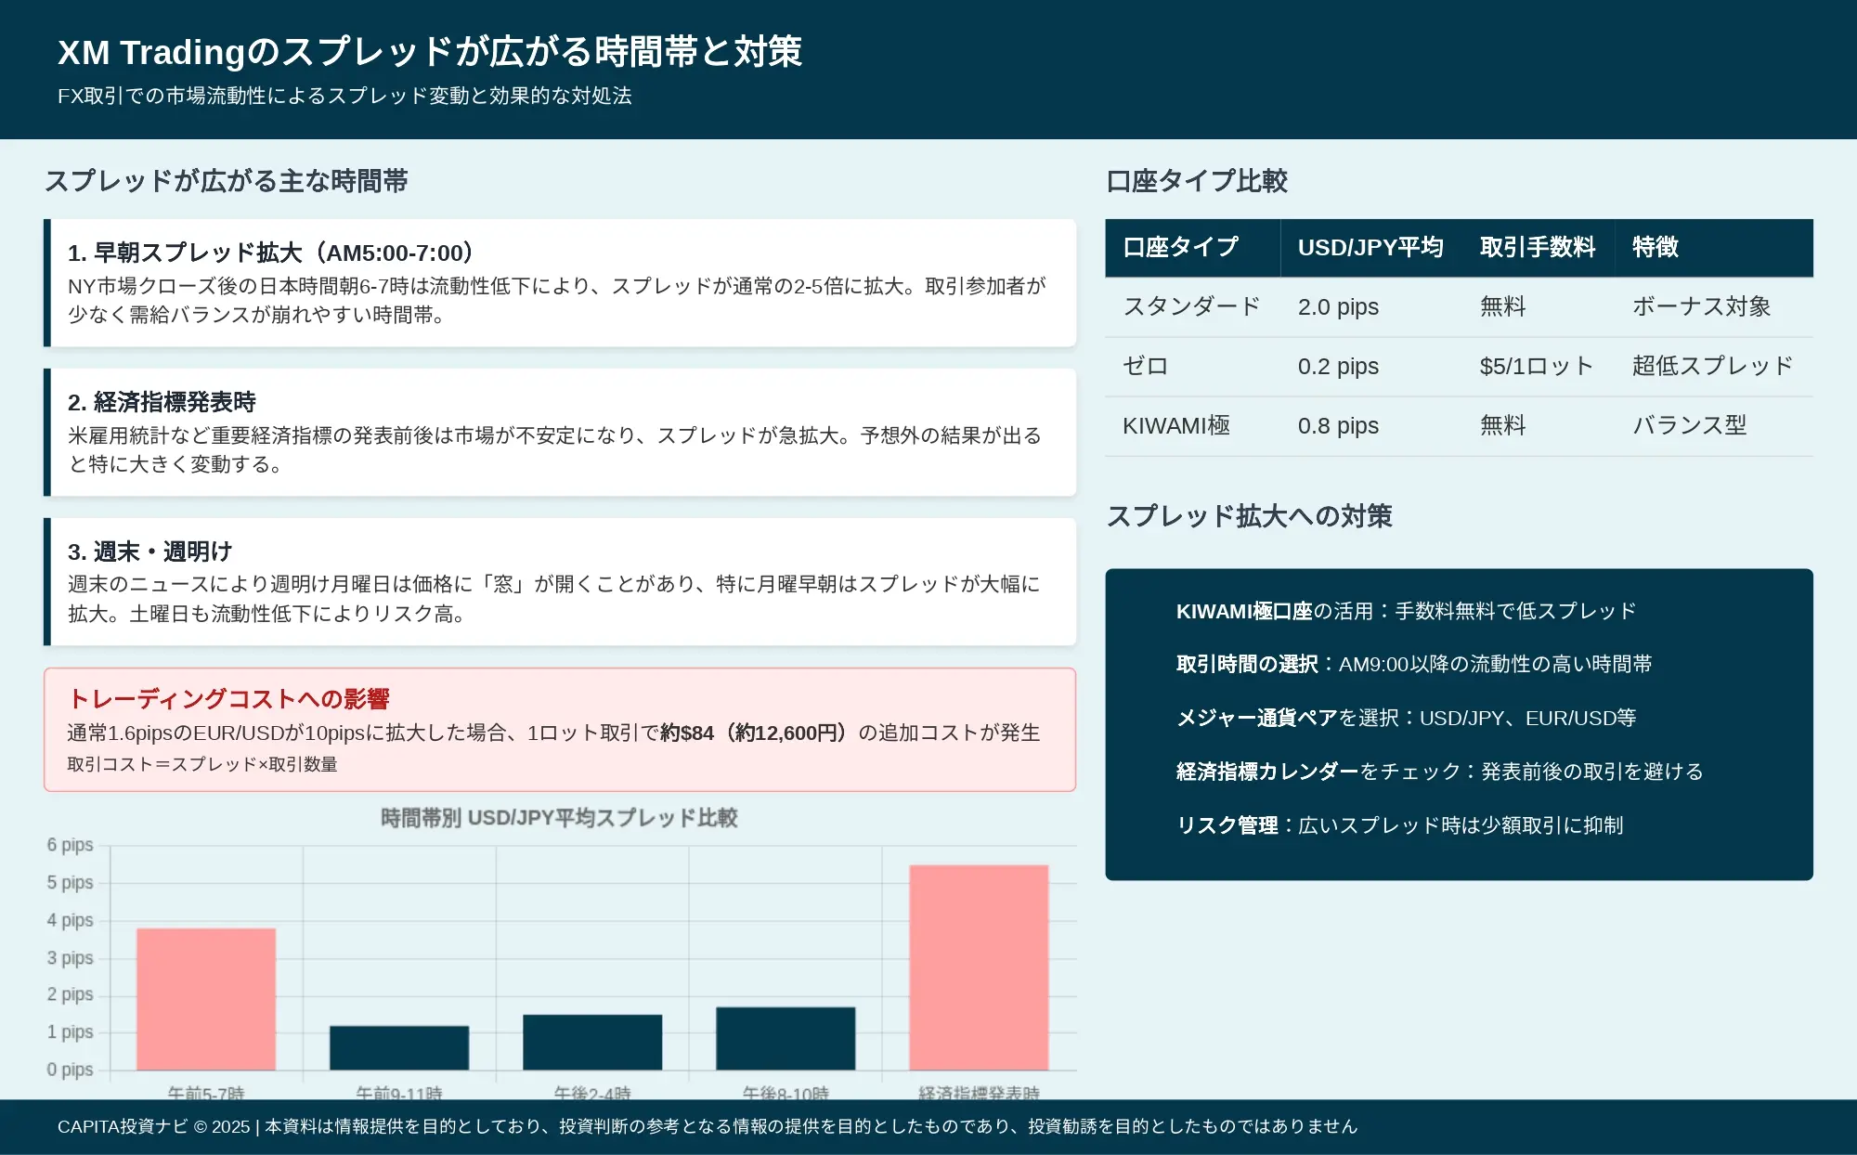Click the dark bar for 午前9-11時

tap(399, 1047)
